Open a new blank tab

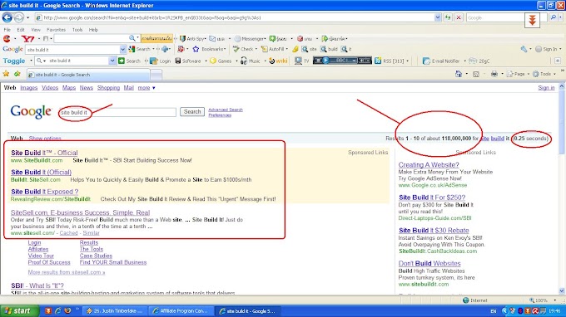point(156,75)
